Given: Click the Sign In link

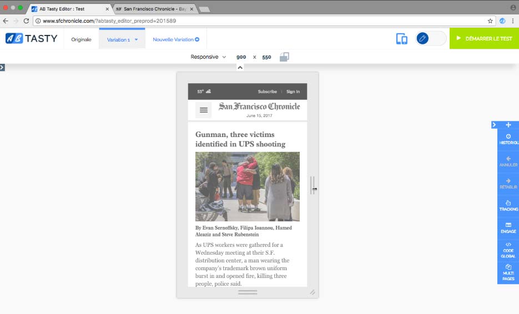Looking at the screenshot, I should click(x=293, y=92).
